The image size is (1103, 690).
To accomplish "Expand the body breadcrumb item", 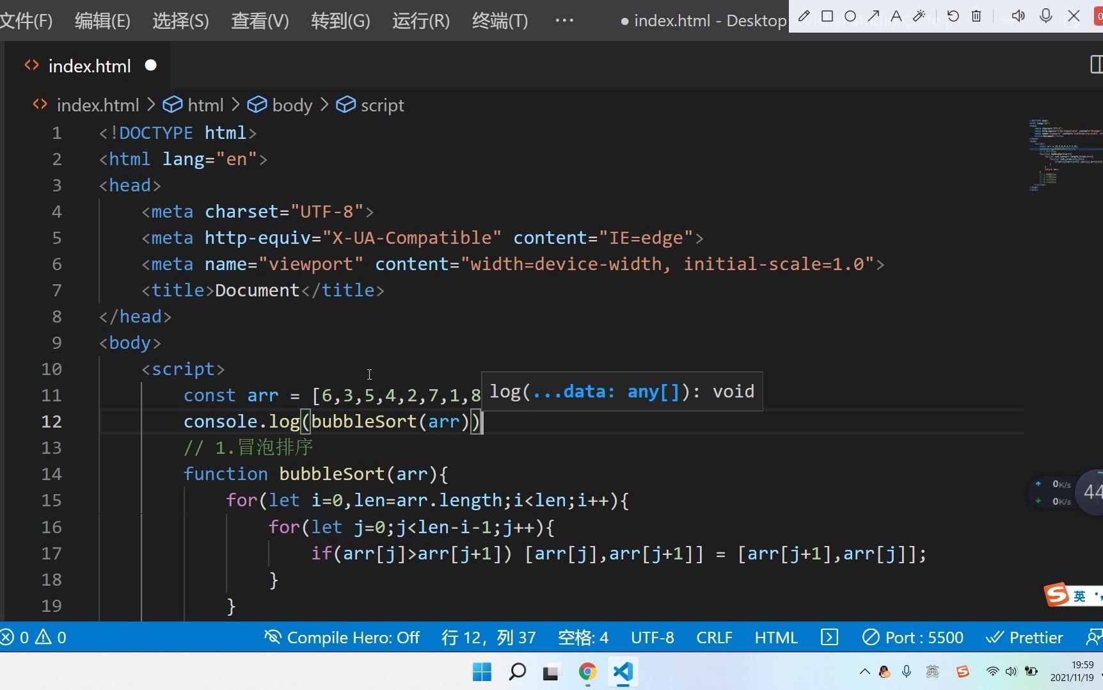I will pyautogui.click(x=291, y=104).
